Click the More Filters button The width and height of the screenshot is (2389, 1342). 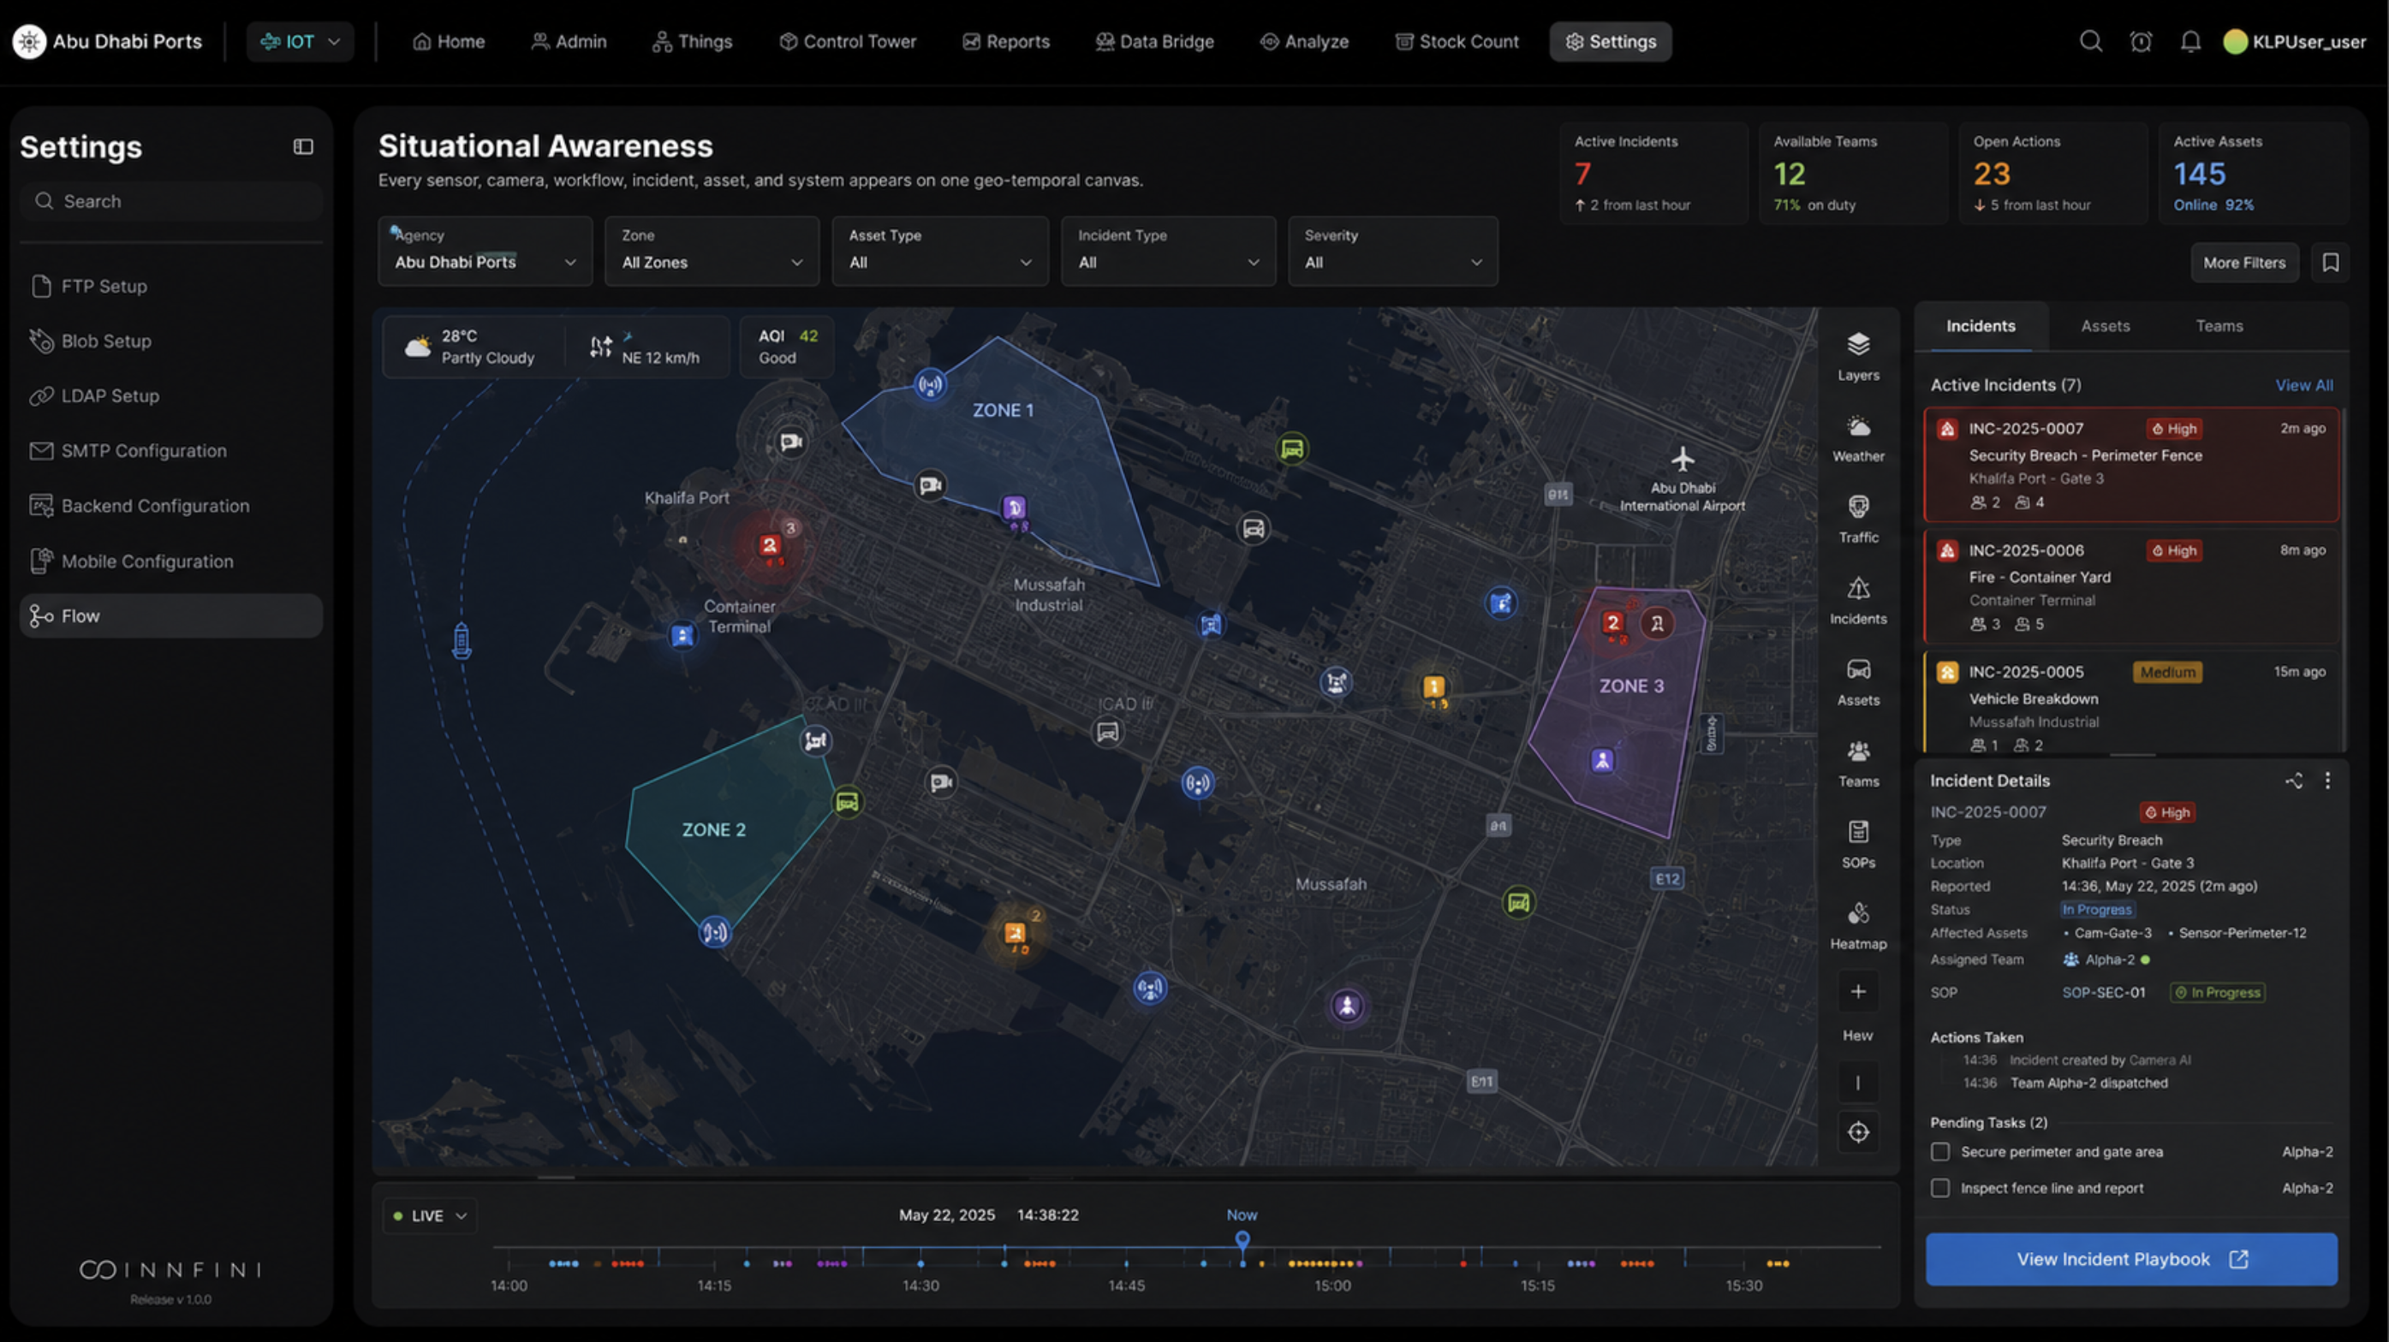[2243, 262]
